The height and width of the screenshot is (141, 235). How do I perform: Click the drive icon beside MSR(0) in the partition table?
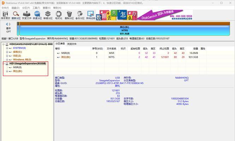(59, 53)
